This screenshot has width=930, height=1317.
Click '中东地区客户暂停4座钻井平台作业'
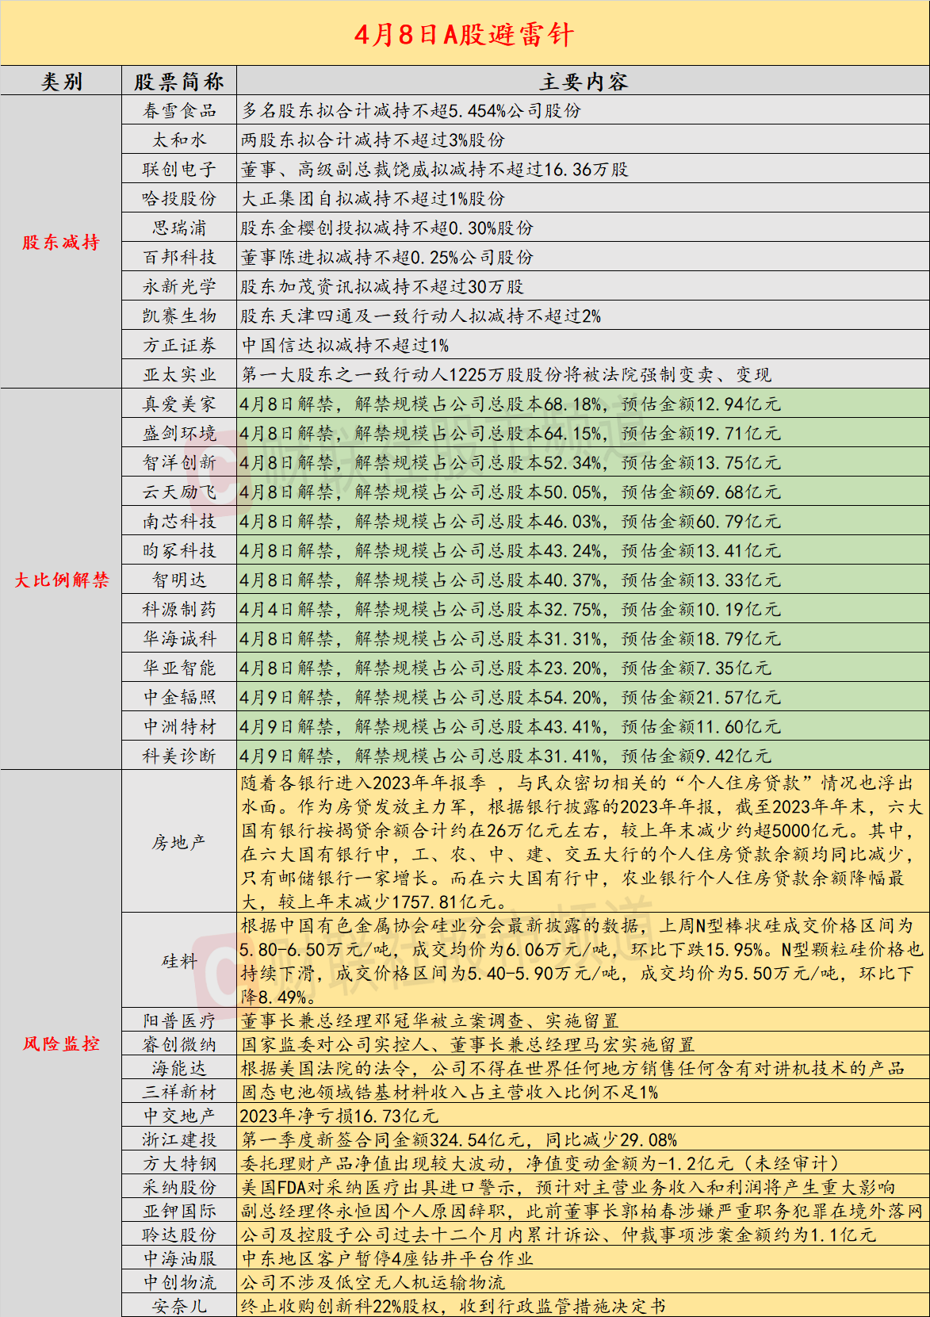[x=387, y=1258]
